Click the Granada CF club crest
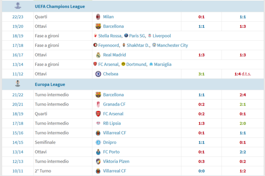Screen dimensions: 265x176 [98, 104]
